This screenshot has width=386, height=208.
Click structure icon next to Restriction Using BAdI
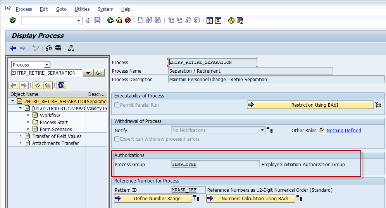(x=378, y=105)
